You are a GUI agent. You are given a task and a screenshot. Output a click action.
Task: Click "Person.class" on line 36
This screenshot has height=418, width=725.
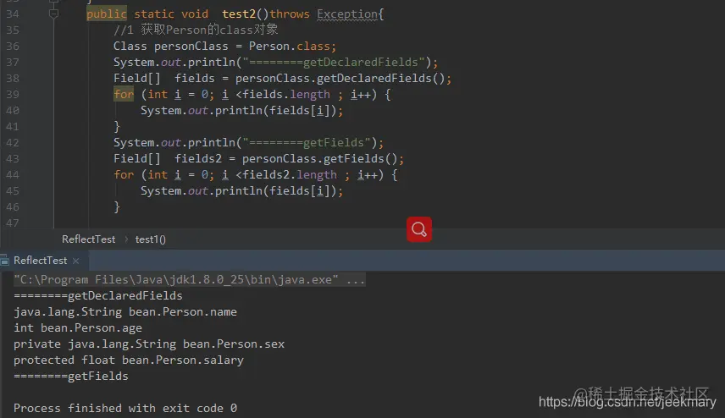click(290, 47)
